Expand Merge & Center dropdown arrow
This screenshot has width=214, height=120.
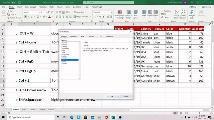(x=90, y=17)
